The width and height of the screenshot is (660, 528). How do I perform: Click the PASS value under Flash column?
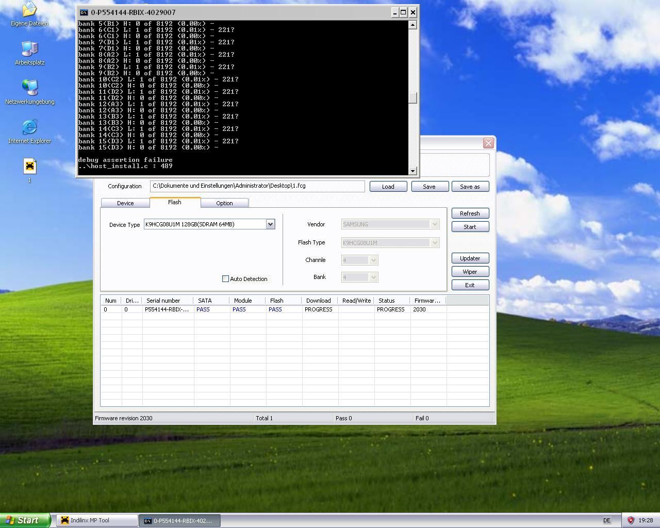click(275, 309)
